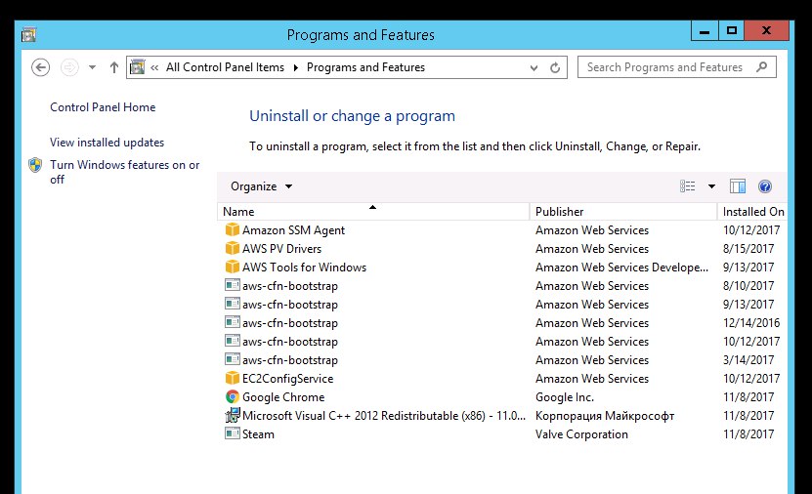Click Amazon Web Services Develope... publisher cell

click(x=621, y=268)
